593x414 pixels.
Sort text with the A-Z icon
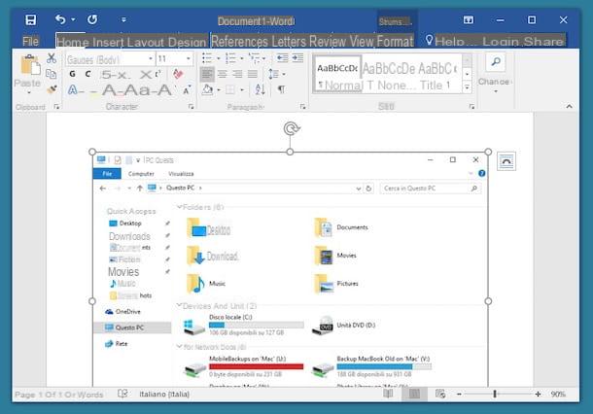point(260,89)
